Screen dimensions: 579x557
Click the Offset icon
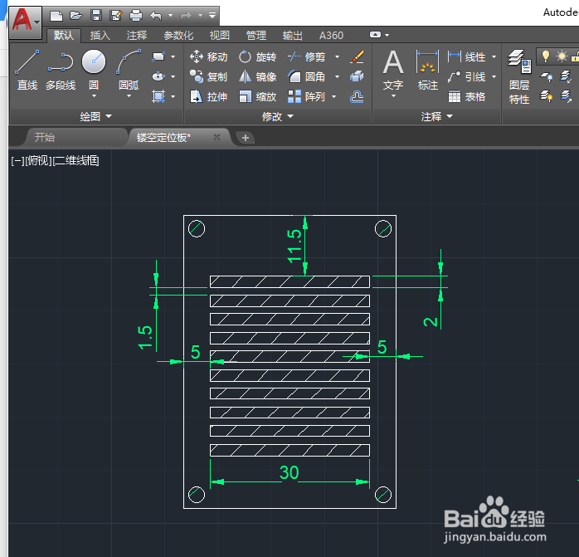(x=357, y=97)
